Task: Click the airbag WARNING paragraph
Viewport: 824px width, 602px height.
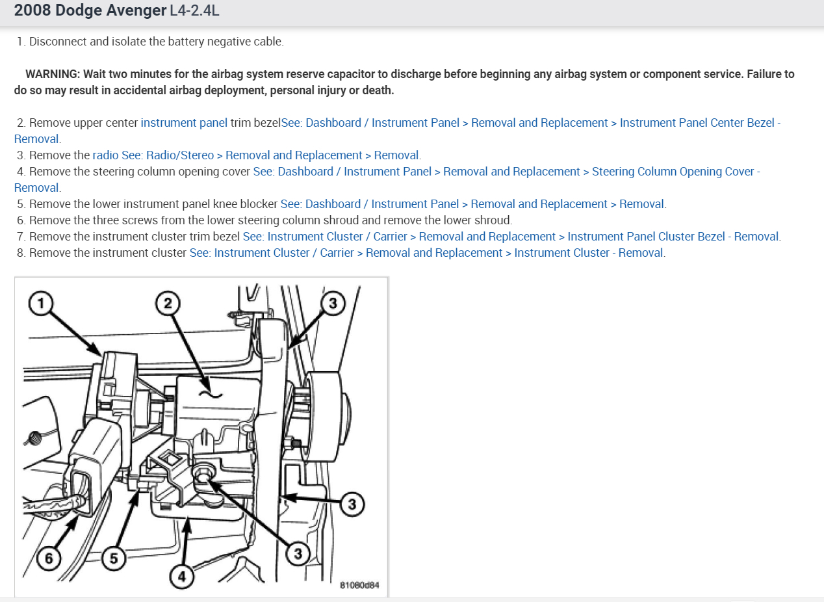Action: (404, 83)
